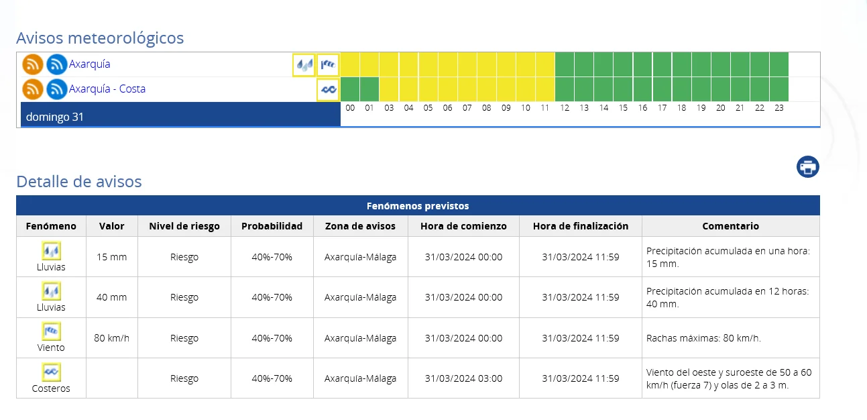Click the hour label 06 on the timeline
Screen dimensions: 867x420
tap(447, 107)
